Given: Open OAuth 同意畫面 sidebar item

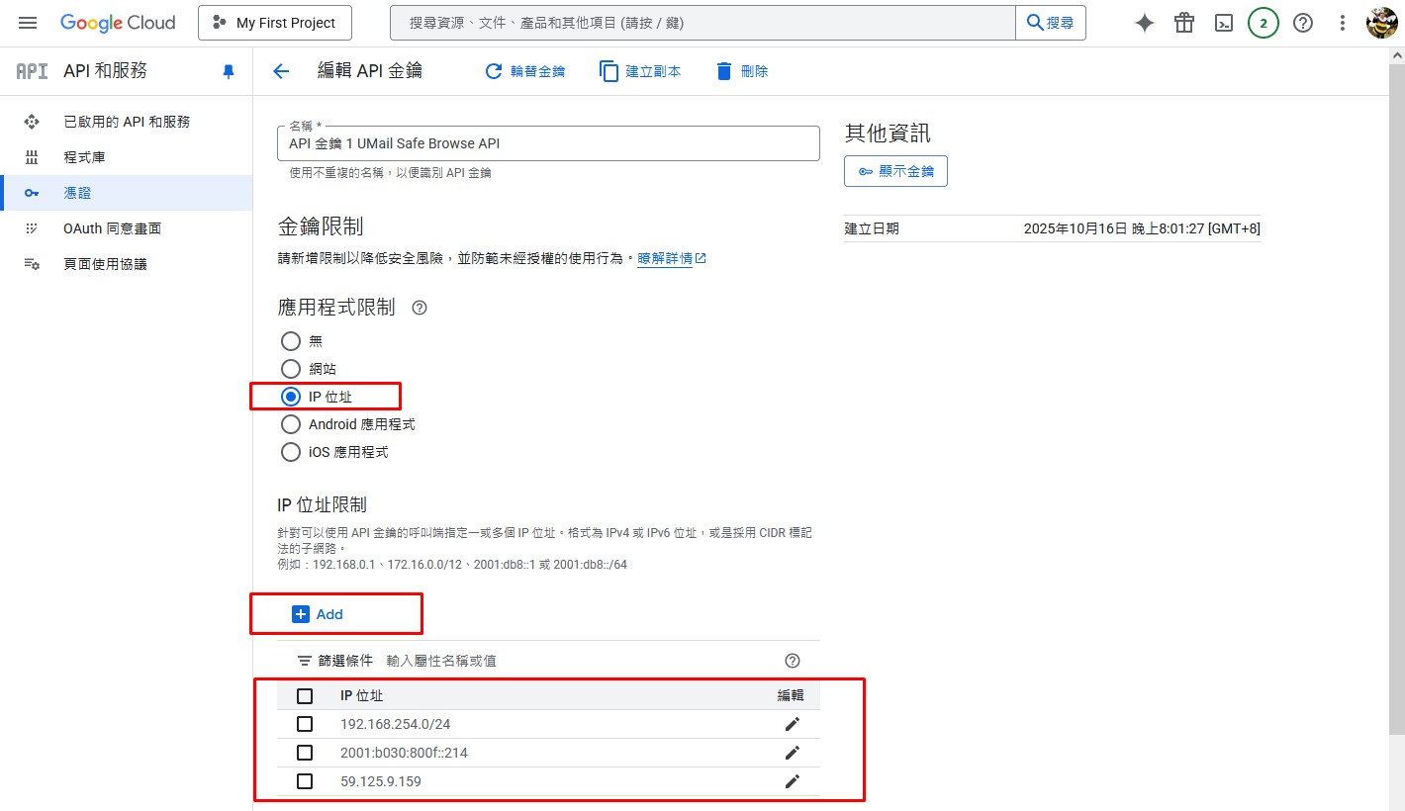Looking at the screenshot, I should pyautogui.click(x=112, y=228).
